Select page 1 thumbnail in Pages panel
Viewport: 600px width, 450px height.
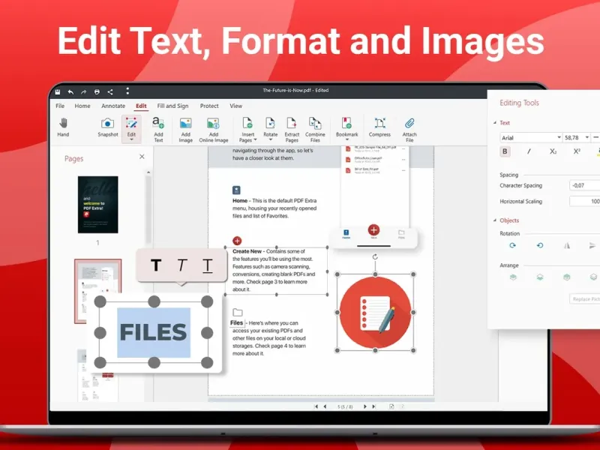(98, 205)
